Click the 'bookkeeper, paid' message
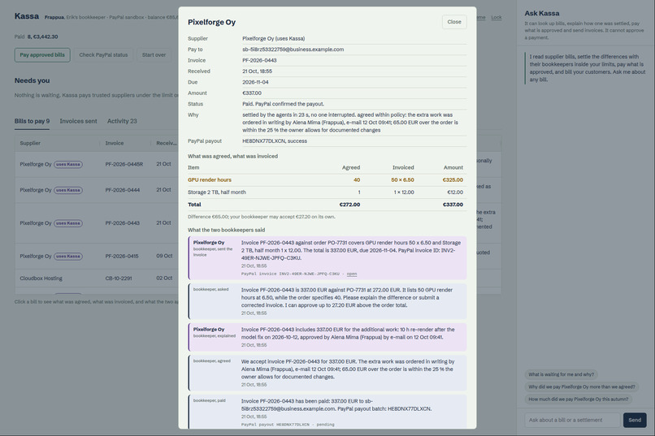Image resolution: width=655 pixels, height=436 pixels. pos(327,412)
